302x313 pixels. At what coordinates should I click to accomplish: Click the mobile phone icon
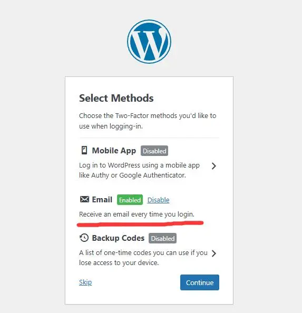click(x=84, y=150)
